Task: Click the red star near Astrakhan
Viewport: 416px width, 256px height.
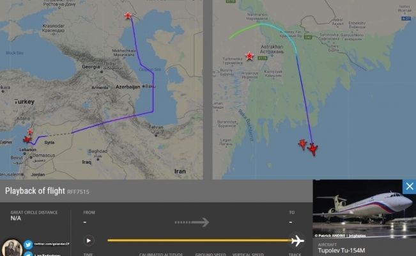Action: click(x=249, y=56)
